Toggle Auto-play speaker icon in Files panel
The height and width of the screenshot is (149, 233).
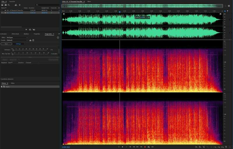pos(34,29)
